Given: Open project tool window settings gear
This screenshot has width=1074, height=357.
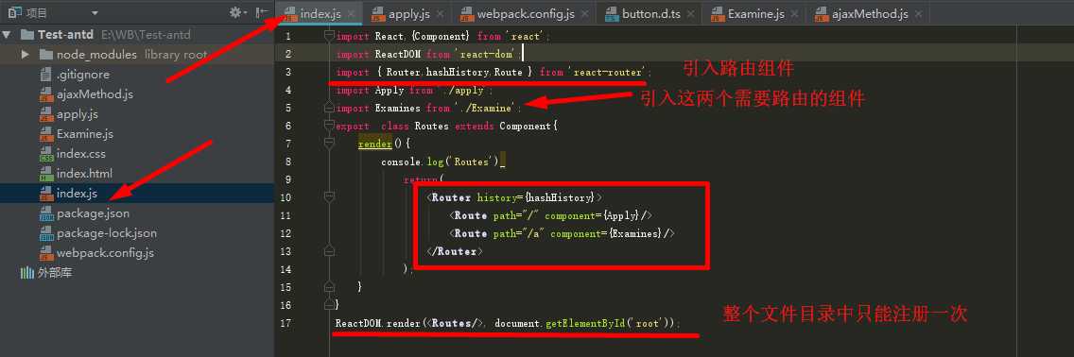Looking at the screenshot, I should (x=237, y=12).
